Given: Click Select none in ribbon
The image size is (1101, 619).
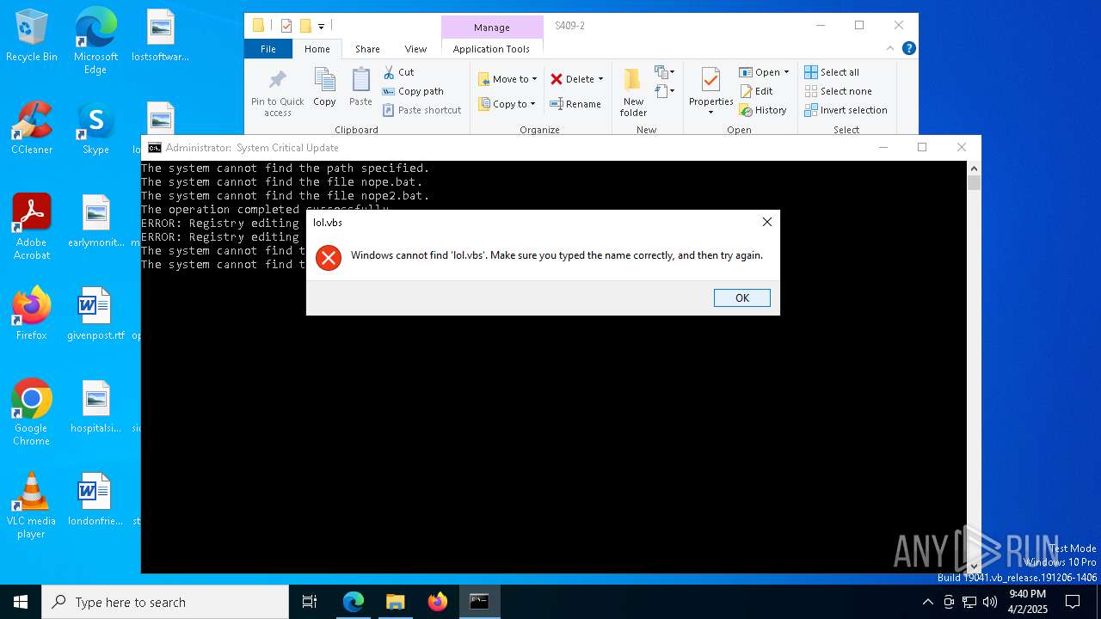Looking at the screenshot, I should point(838,91).
